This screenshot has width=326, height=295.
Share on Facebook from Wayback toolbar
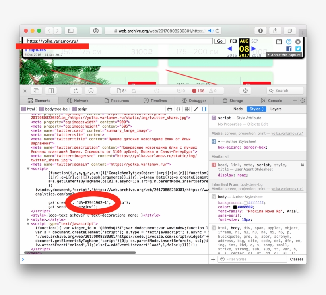coord(289,49)
